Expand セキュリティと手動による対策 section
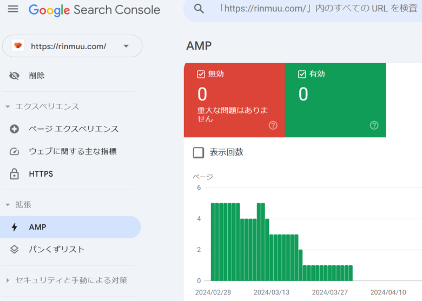The height and width of the screenshot is (301, 422). pyautogui.click(x=8, y=280)
